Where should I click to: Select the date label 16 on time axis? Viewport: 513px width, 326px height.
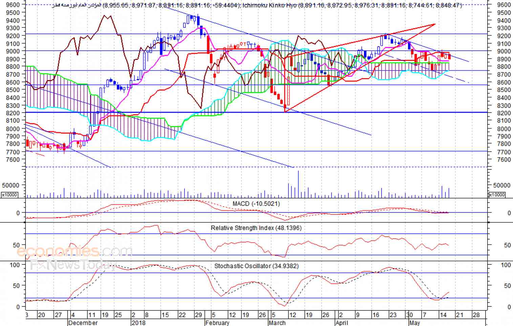coord(376,315)
